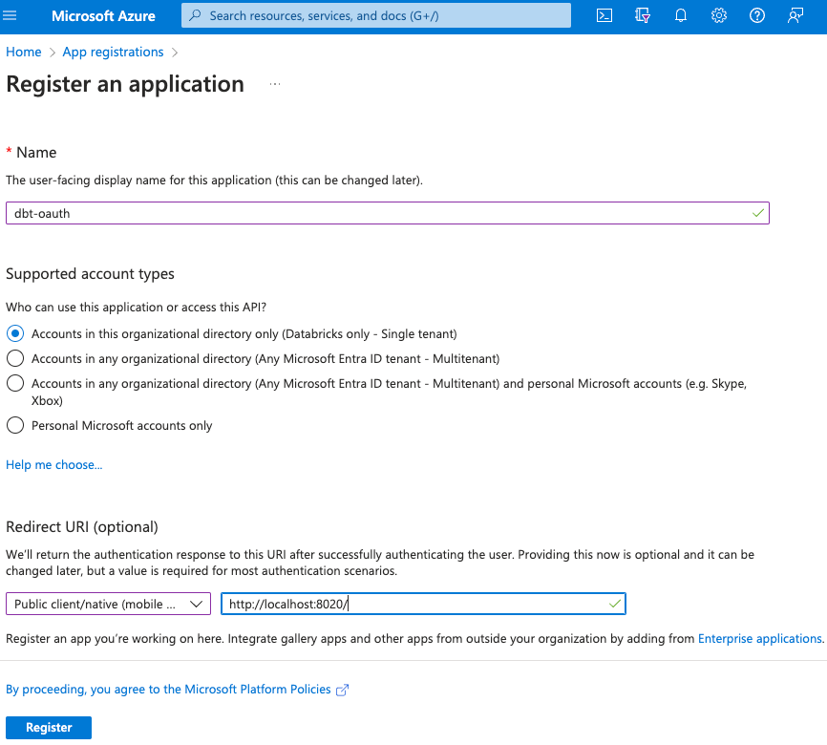Select Single tenant organizational directory option

pyautogui.click(x=15, y=334)
